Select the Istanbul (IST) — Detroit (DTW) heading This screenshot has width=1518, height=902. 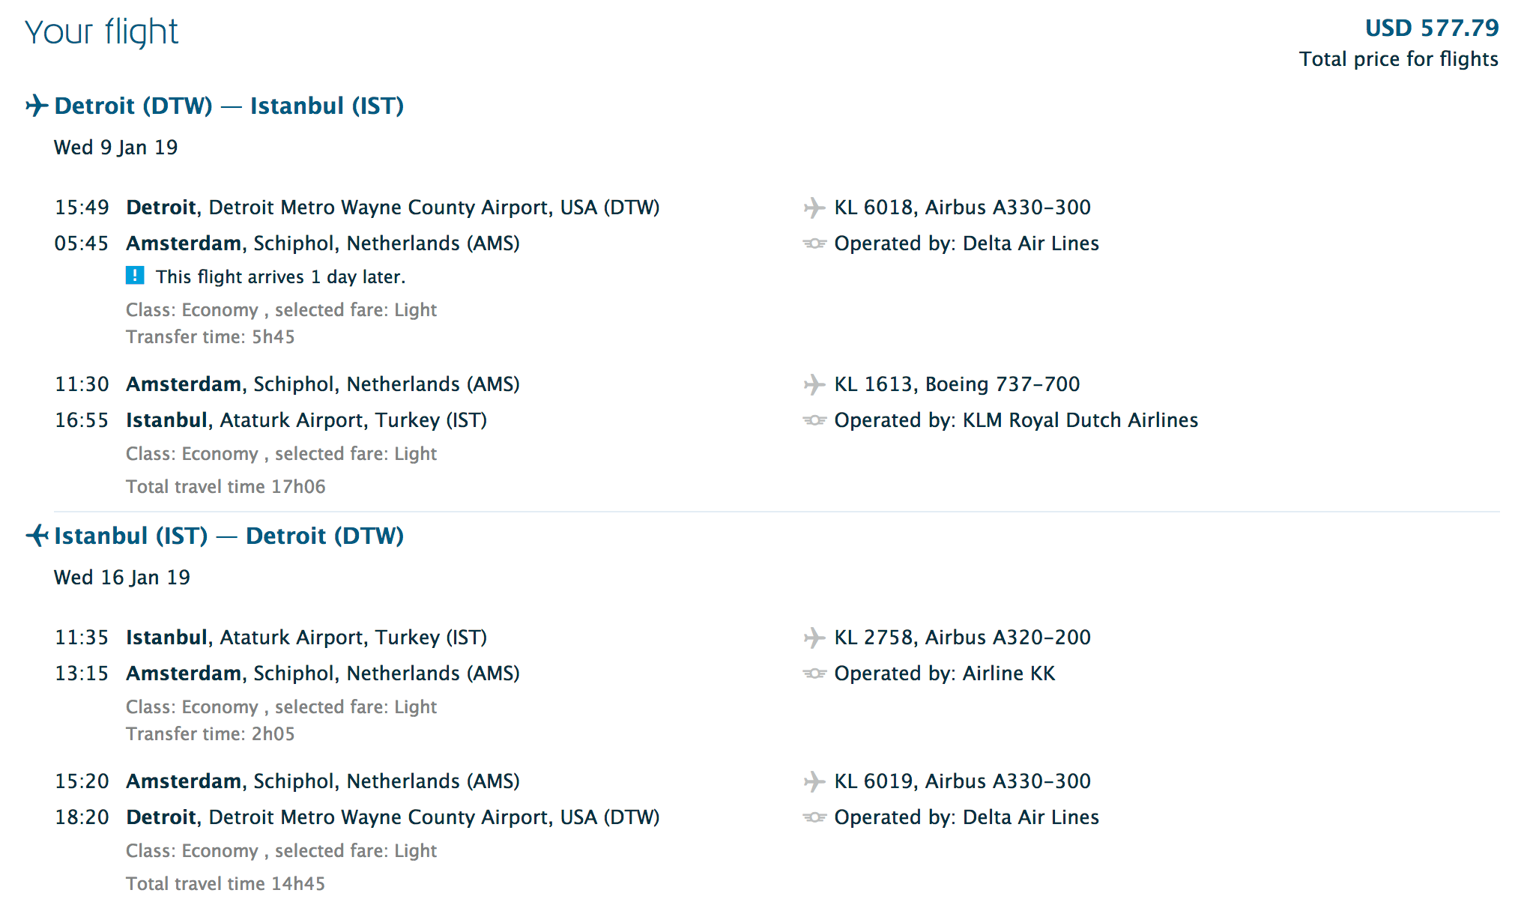pos(229,536)
